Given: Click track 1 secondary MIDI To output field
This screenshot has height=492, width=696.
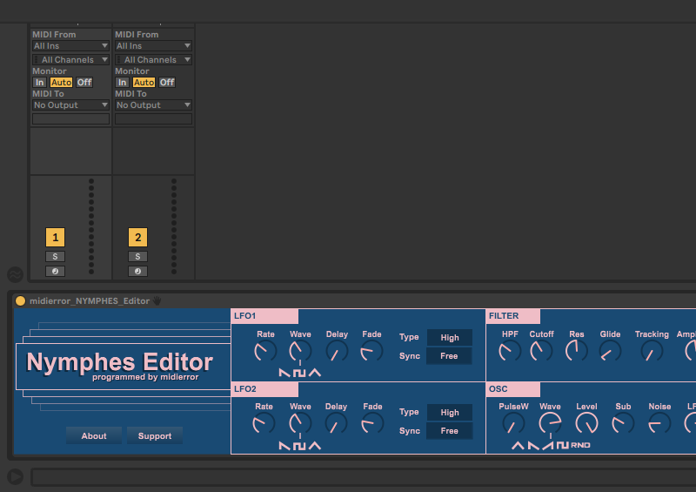Looking at the screenshot, I should [x=70, y=118].
